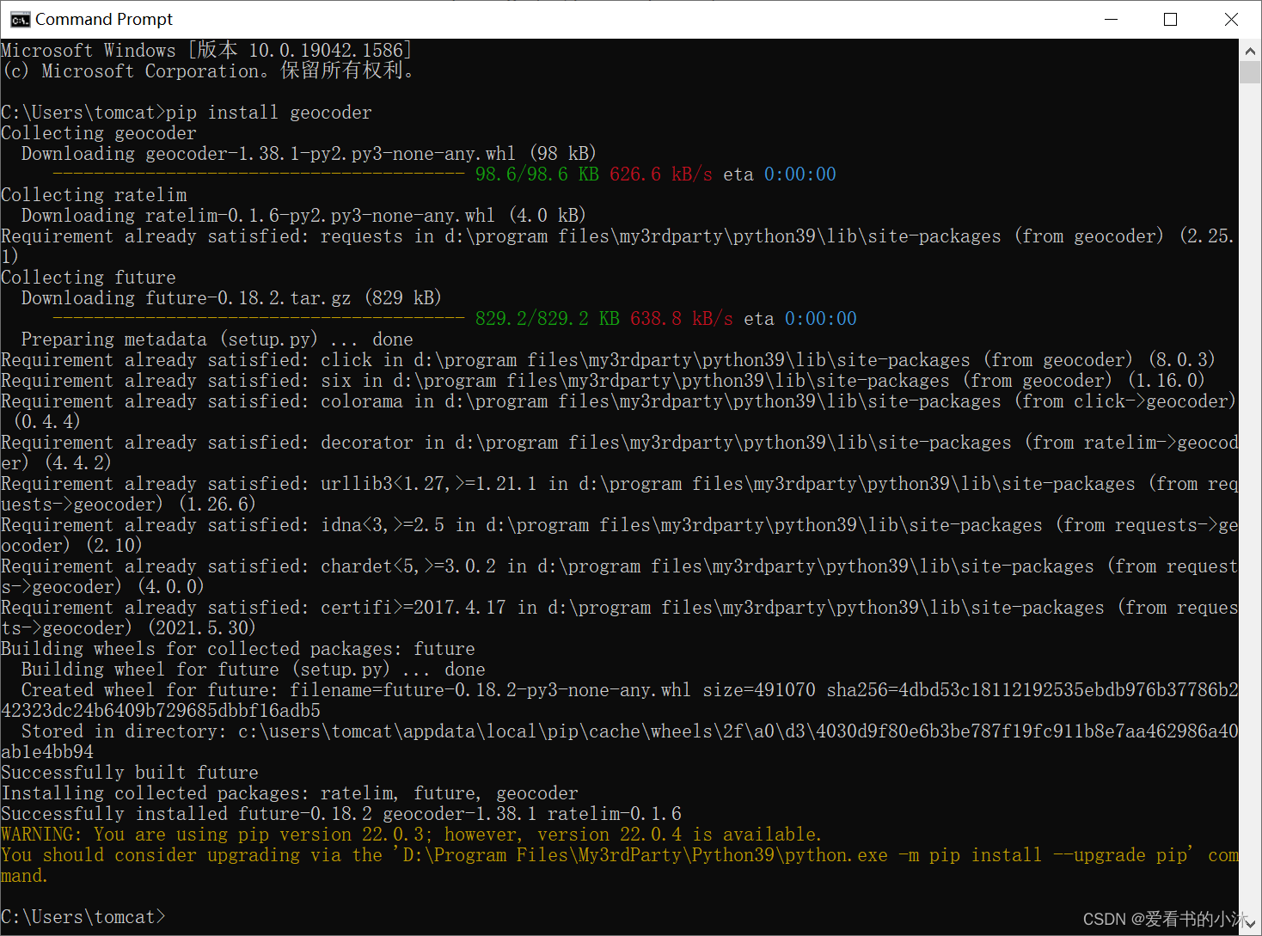Click the red '626.6 kB/s' speed text
Image resolution: width=1262 pixels, height=936 pixels.
click(x=661, y=174)
